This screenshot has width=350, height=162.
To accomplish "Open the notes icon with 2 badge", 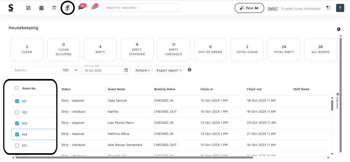I will pyautogui.click(x=94, y=8).
